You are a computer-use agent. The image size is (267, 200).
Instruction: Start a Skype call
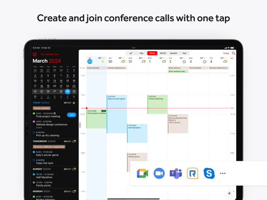pyautogui.click(x=209, y=173)
